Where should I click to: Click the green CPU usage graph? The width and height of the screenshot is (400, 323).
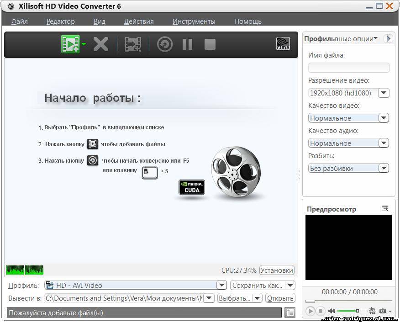(25, 270)
